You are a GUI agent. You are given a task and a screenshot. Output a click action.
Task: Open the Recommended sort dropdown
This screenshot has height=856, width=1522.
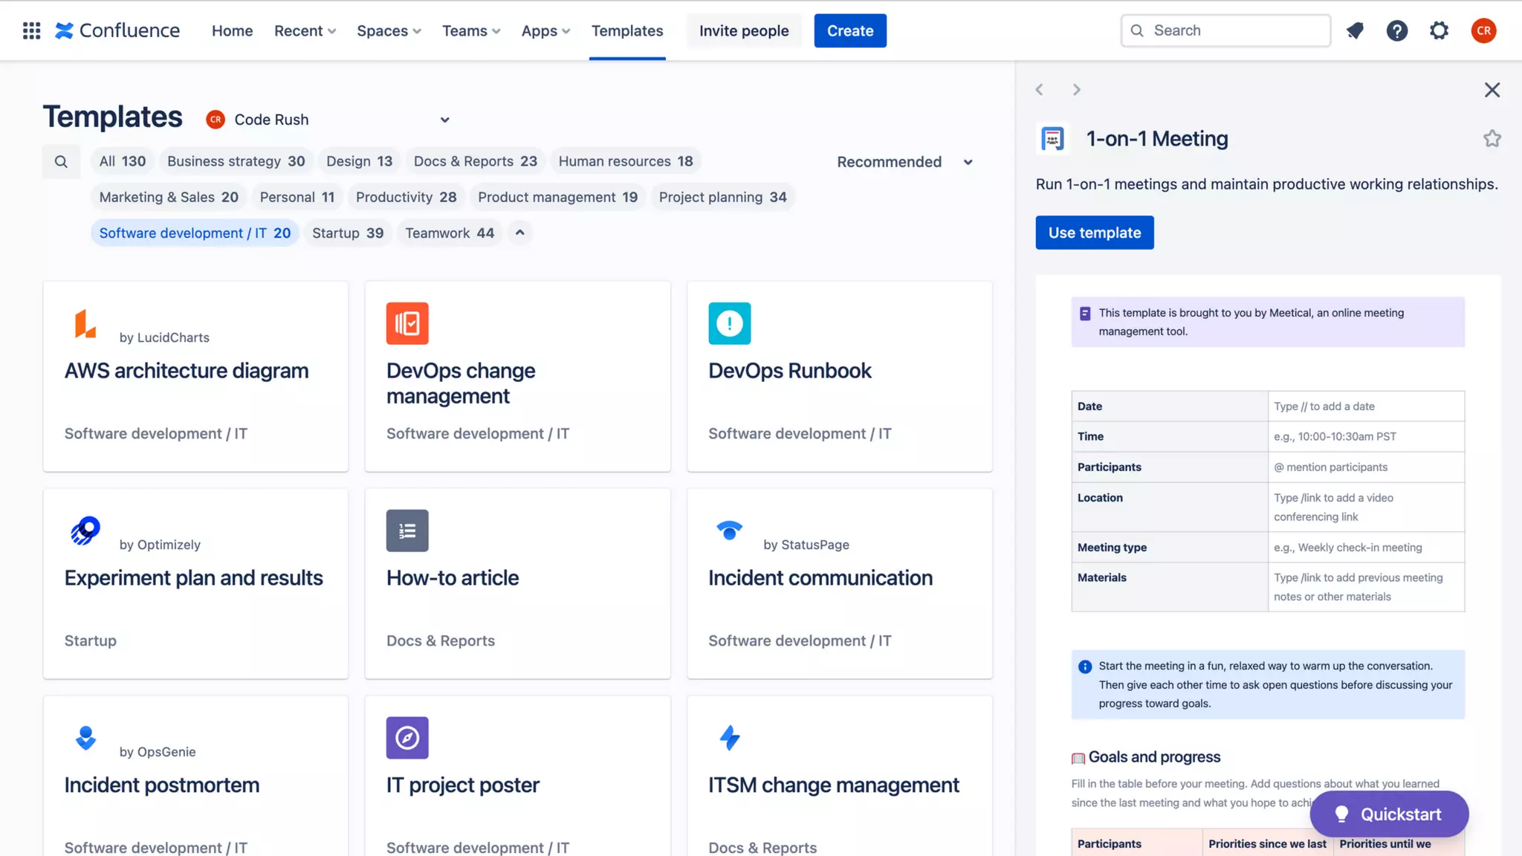click(904, 162)
